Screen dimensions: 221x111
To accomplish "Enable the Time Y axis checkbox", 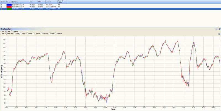I will (x=50, y=34).
